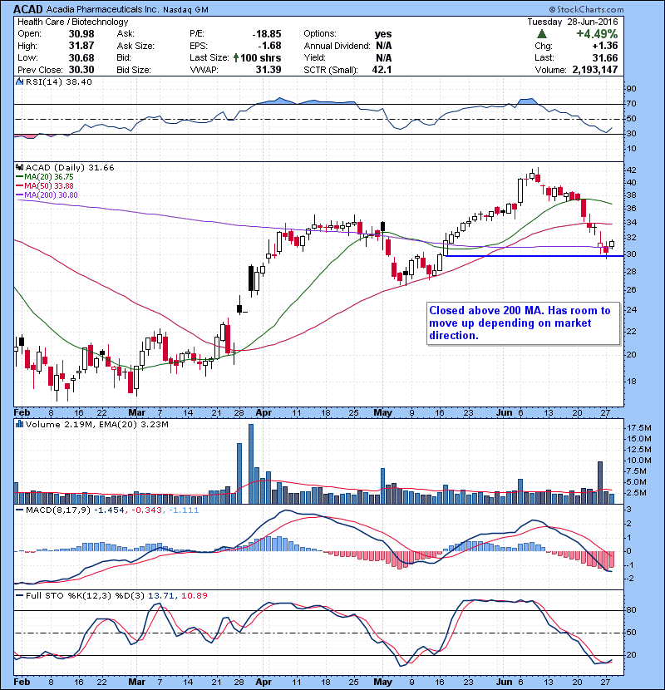Click the Low value 30.68
The width and height of the screenshot is (665, 690).
click(81, 57)
